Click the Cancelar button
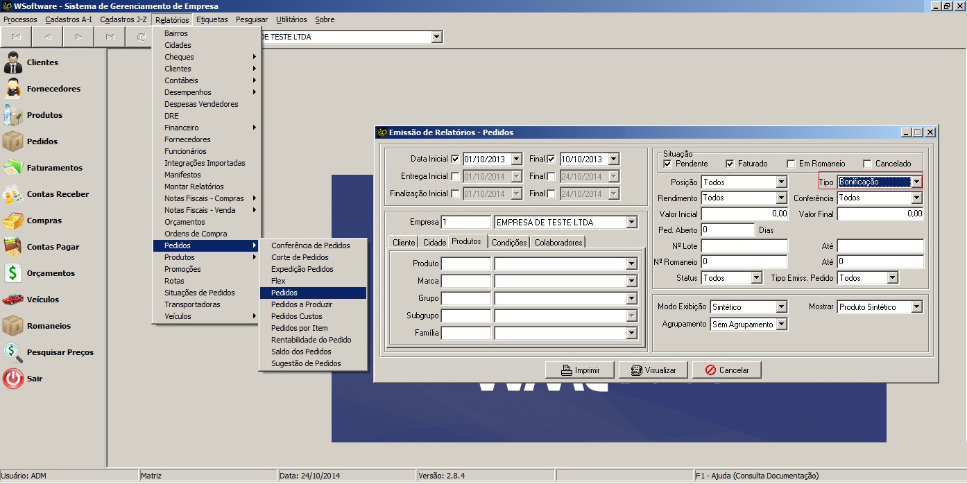 click(726, 370)
